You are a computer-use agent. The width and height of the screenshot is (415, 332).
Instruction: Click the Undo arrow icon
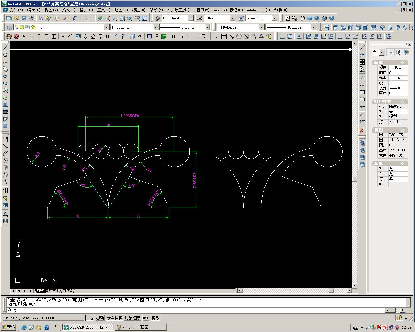coord(75,18)
